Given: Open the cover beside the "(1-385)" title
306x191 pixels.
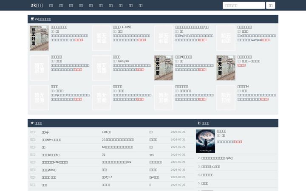Looking at the screenshot, I should click(x=102, y=38).
